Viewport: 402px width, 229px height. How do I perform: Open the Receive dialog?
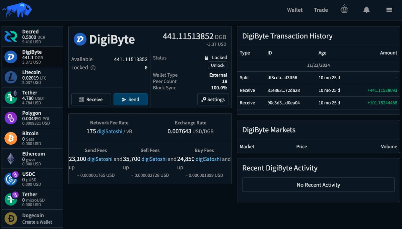[91, 99]
